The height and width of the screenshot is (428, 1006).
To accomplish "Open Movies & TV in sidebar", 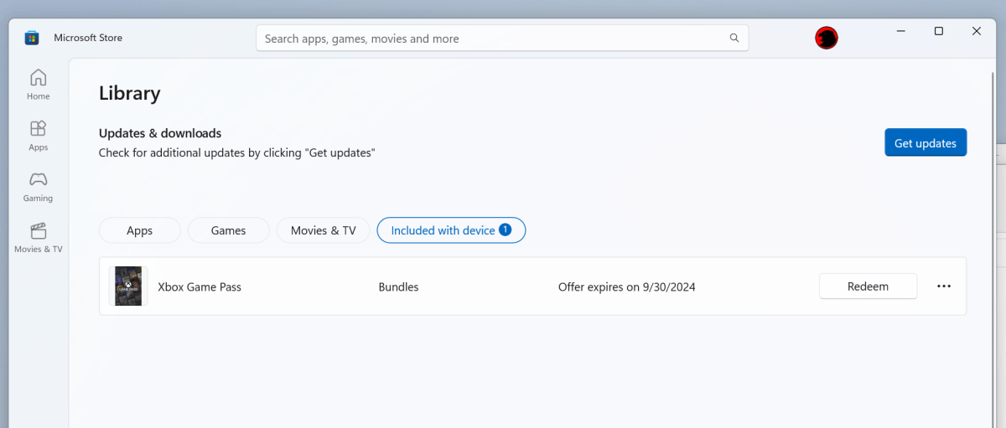I will [x=38, y=238].
